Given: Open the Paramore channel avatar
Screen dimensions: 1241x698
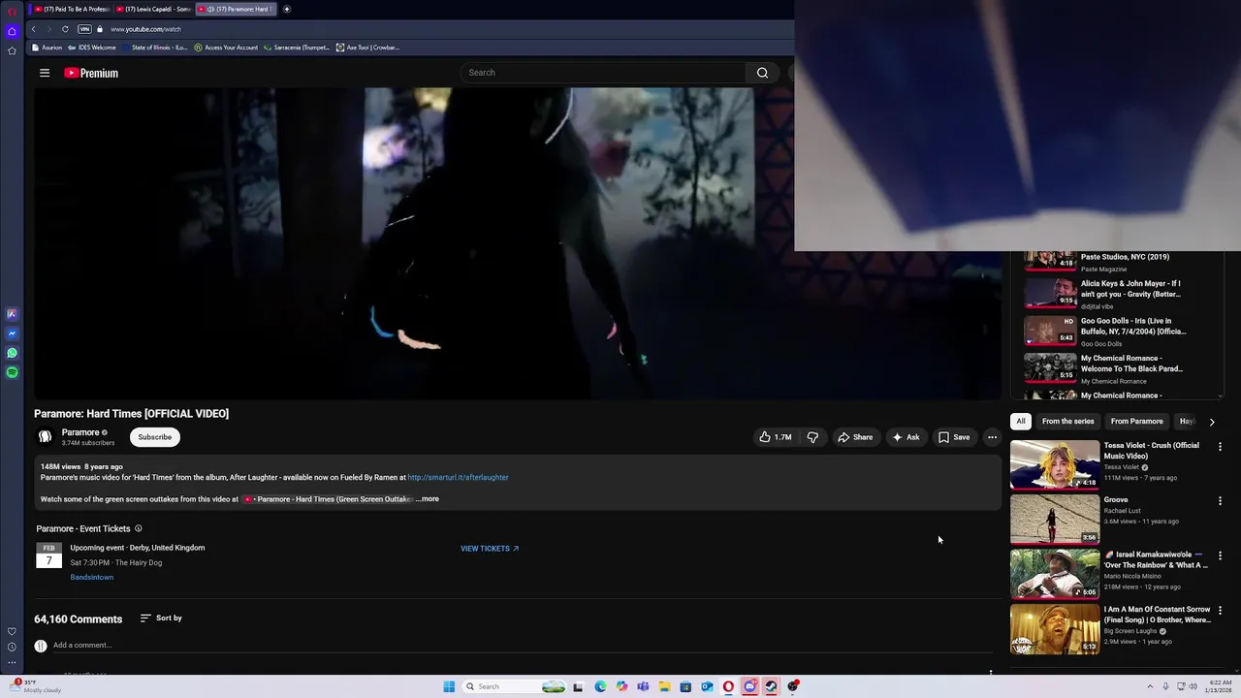Looking at the screenshot, I should click(x=45, y=437).
